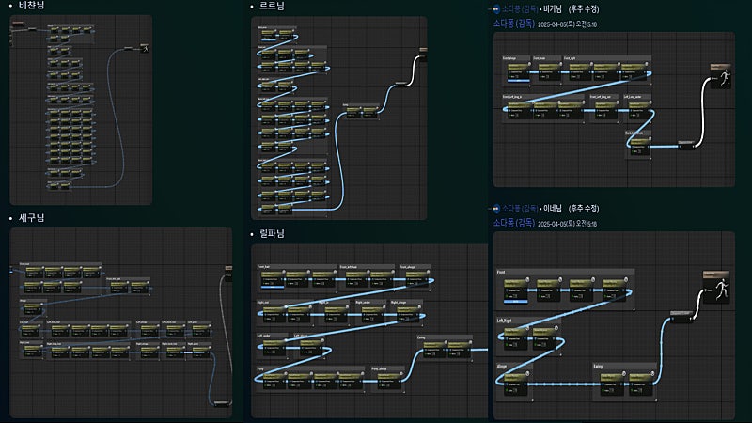
Task: Click the 이네님 (후추 수정) message text
Action: point(572,208)
